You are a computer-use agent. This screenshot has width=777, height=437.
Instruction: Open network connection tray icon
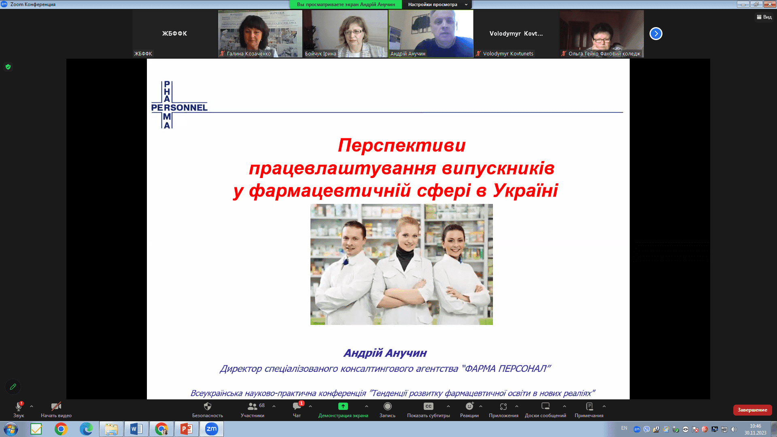(724, 429)
